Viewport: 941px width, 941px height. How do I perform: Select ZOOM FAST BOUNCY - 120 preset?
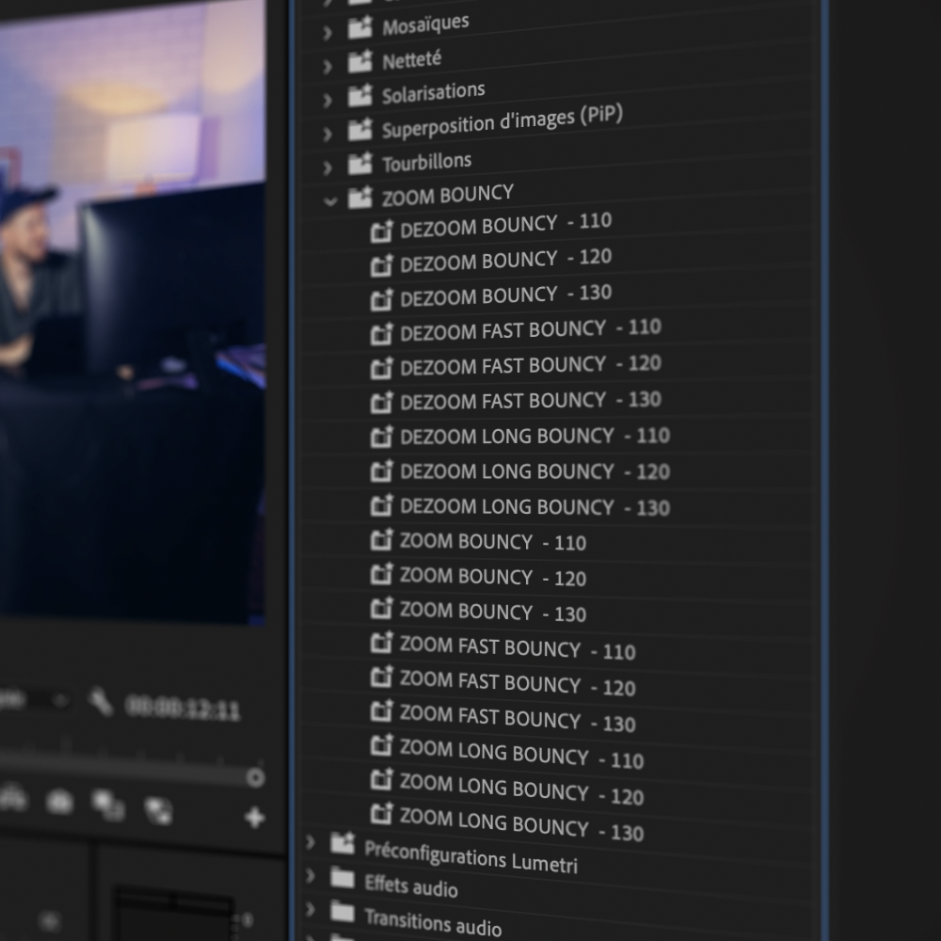516,684
